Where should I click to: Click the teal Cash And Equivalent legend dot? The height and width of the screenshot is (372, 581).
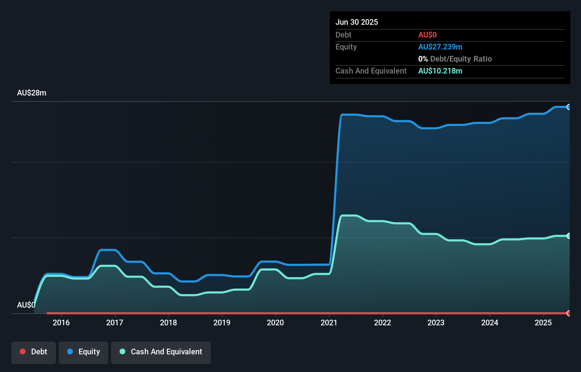[122, 351]
